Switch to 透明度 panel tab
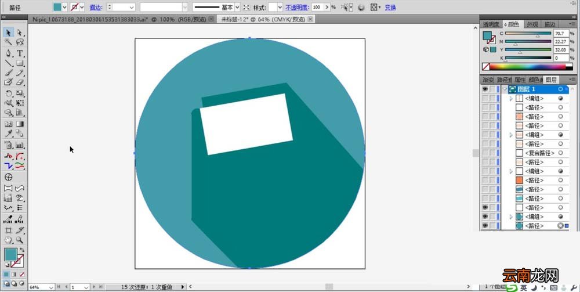The image size is (580, 292). point(491,24)
